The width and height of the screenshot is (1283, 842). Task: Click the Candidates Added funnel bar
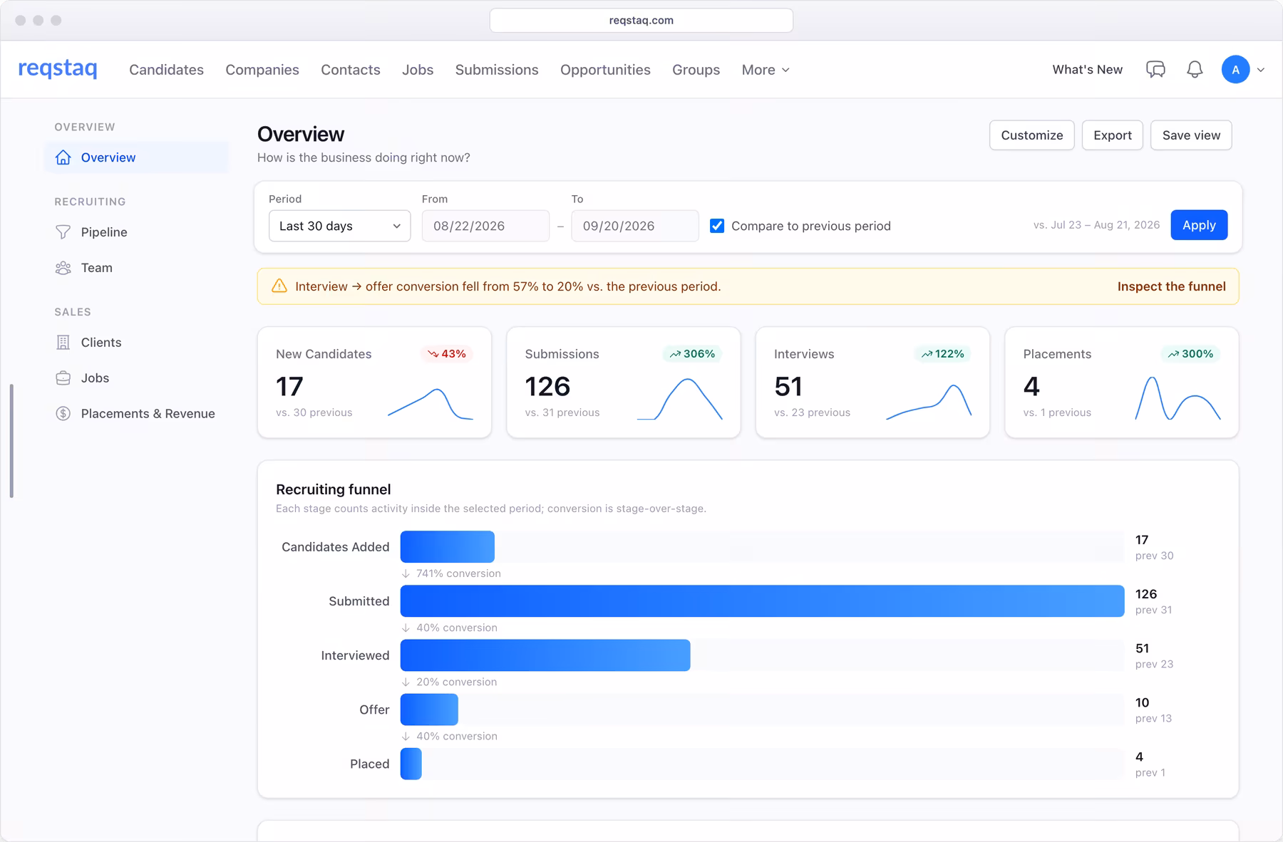(x=447, y=546)
